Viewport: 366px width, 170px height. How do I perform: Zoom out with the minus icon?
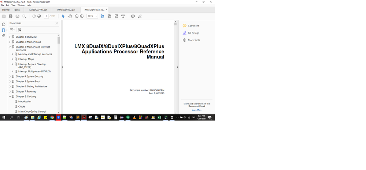77,16
